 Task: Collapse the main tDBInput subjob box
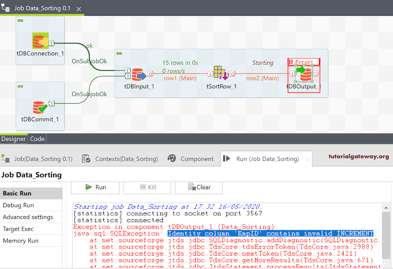coord(119,53)
